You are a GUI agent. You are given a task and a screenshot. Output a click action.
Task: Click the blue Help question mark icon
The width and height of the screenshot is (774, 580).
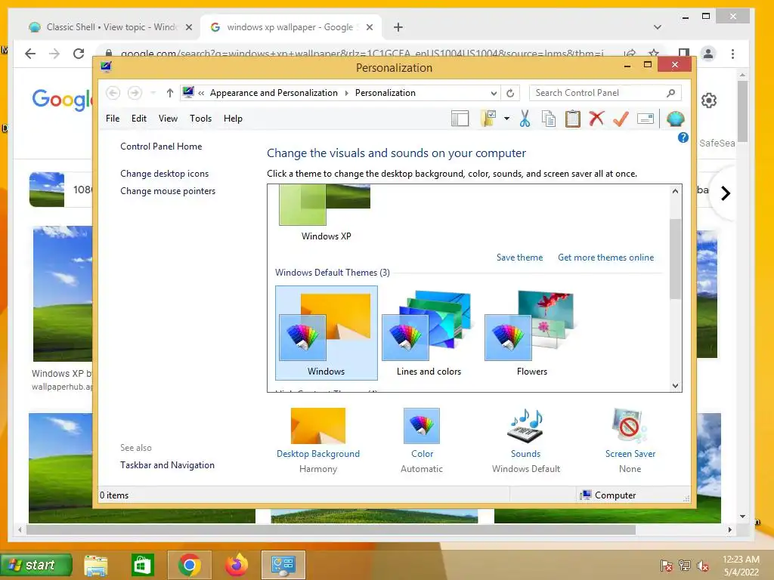pyautogui.click(x=683, y=137)
